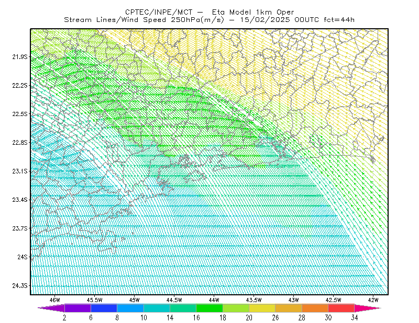Click the title text 'CPTEC/INPE/MCT — Eta Model 1km Oper'
Image resolution: width=419 pixels, height=323 pixels.
210,12
